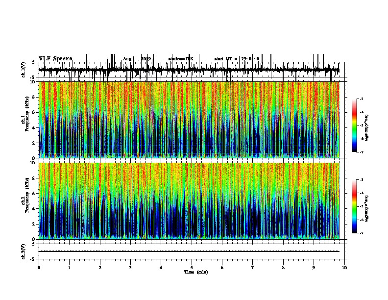The height and width of the screenshot is (300, 388).
Task: Click the "8" kHz tick of ch.1 spectrogram
Action: [34, 97]
